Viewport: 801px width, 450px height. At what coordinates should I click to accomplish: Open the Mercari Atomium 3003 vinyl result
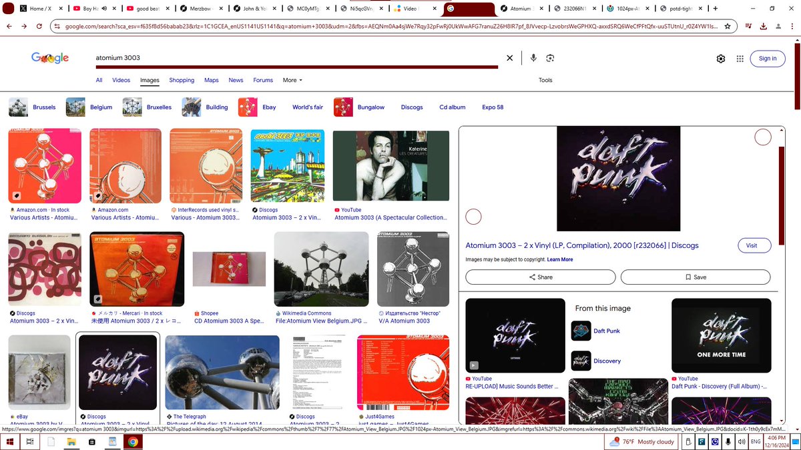[136, 269]
